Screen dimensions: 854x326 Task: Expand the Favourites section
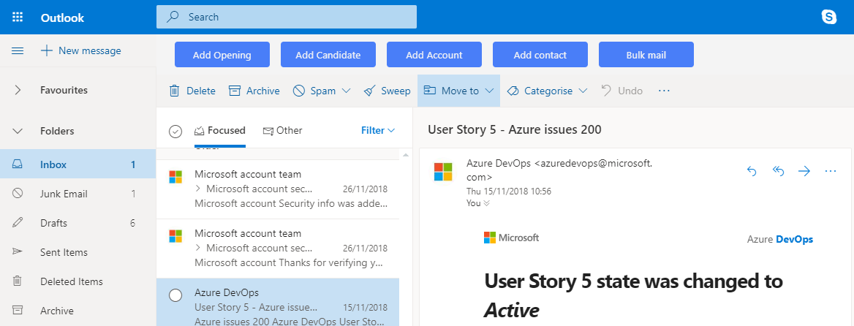click(x=18, y=91)
